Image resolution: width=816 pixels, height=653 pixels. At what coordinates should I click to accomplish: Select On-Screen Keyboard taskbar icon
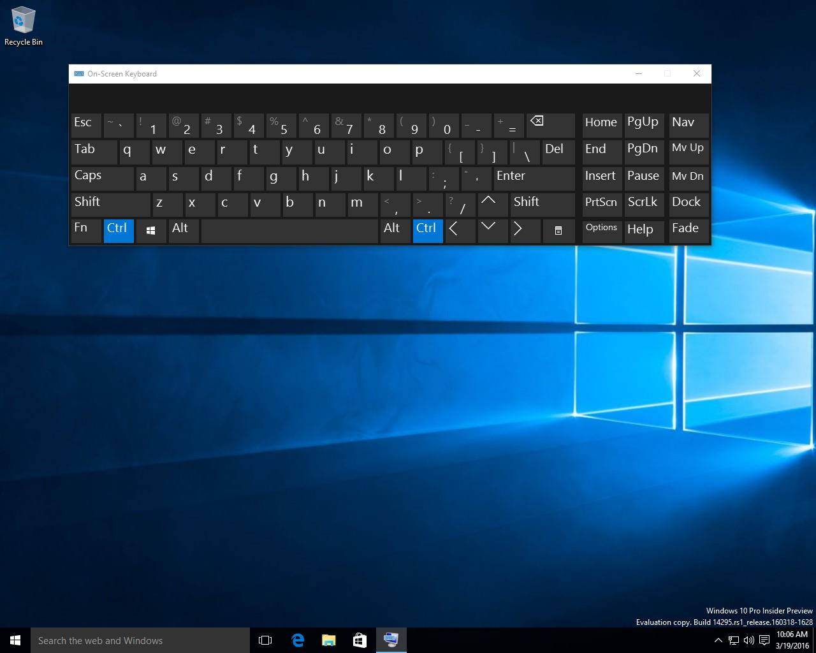[391, 640]
